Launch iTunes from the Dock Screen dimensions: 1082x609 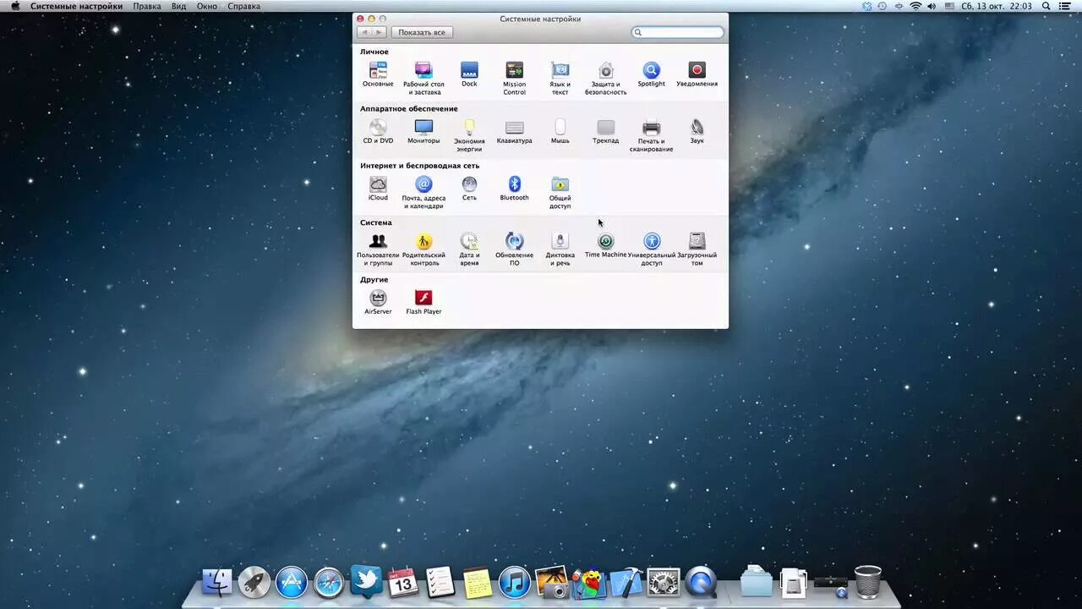514,582
